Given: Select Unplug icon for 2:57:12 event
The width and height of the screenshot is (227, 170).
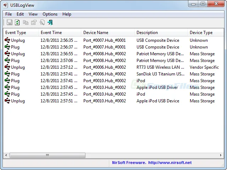Looking at the screenshot, I should (x=7, y=67).
